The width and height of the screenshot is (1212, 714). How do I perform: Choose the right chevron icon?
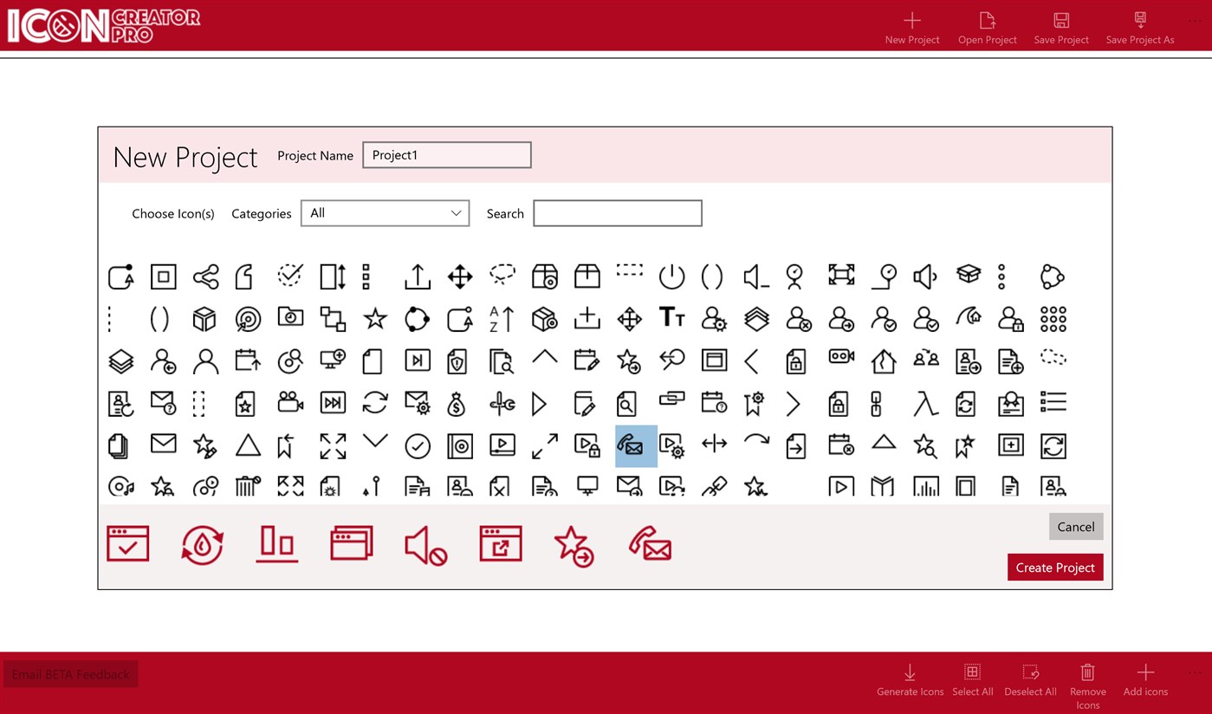pos(794,404)
